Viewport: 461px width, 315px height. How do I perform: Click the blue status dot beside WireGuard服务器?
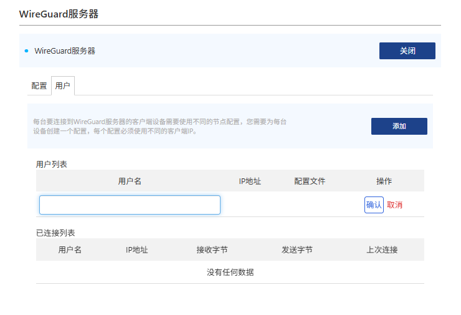point(26,51)
